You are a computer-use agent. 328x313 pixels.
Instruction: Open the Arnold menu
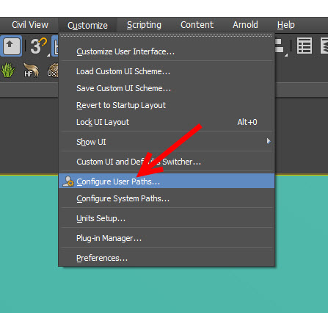point(245,25)
